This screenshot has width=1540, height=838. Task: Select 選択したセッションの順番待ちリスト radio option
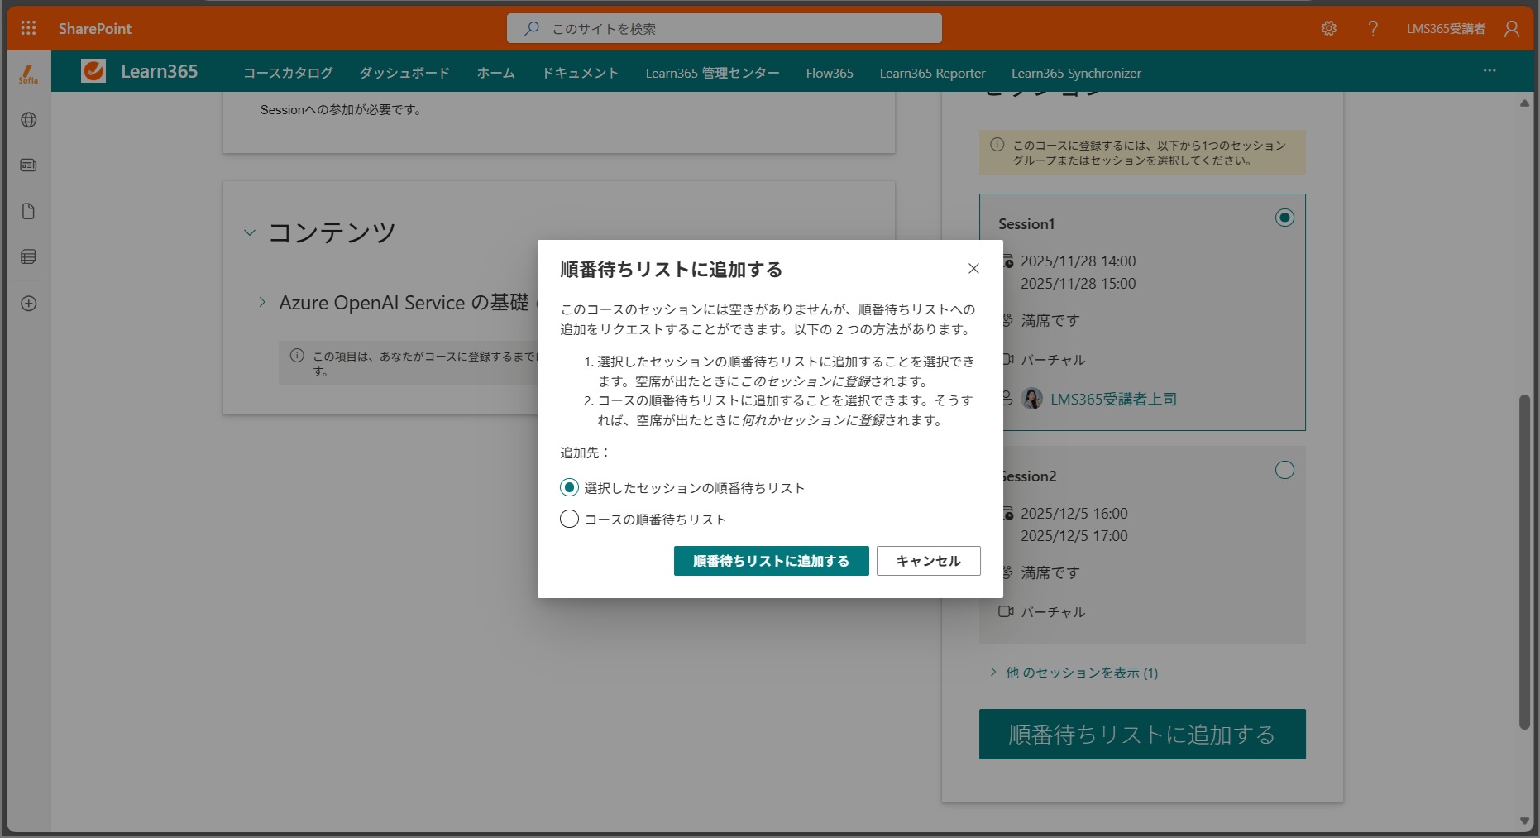[x=569, y=488]
